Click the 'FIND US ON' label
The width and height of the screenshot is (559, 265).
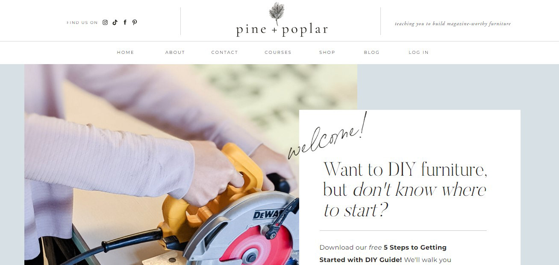82,23
